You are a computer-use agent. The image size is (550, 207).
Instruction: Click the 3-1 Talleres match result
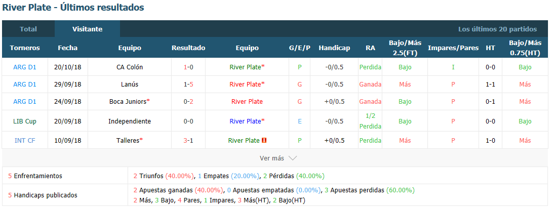pyautogui.click(x=188, y=141)
